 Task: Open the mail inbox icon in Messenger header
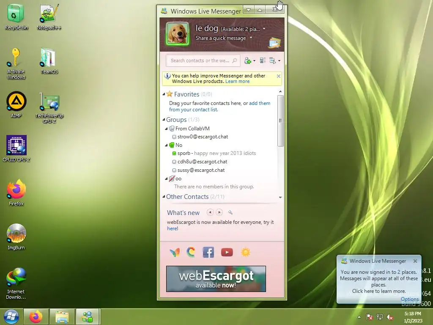(x=275, y=43)
